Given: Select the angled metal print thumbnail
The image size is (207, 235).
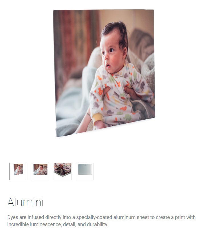Looking at the screenshot, I should pos(18,171).
